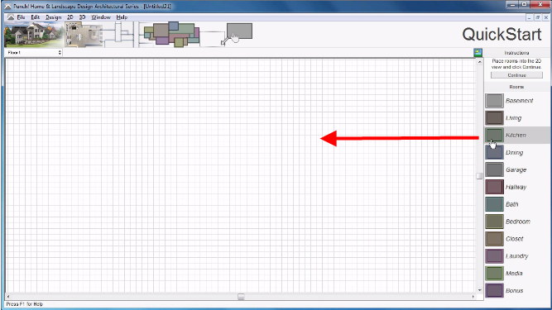This screenshot has width=552, height=310.
Task: Close the inner document window
Action: 546,17
